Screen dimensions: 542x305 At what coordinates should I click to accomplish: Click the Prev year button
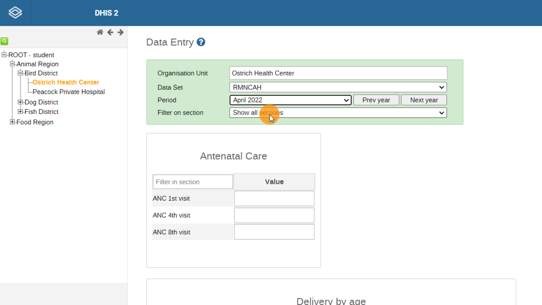[376, 100]
